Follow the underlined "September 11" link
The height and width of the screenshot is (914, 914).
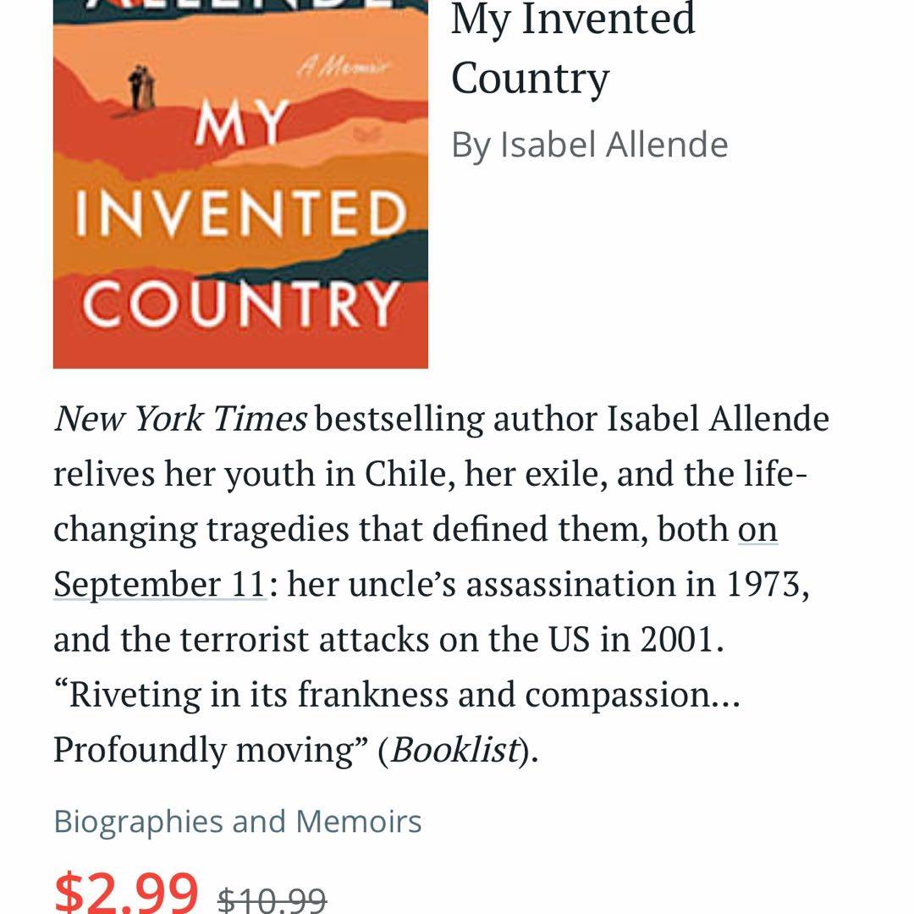click(160, 584)
